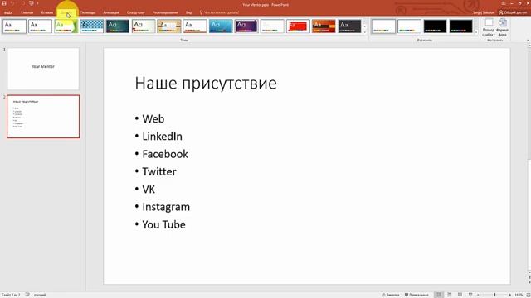Switch to the Вид ribbon tab
Image resolution: width=531 pixels, height=298 pixels.
[188, 12]
